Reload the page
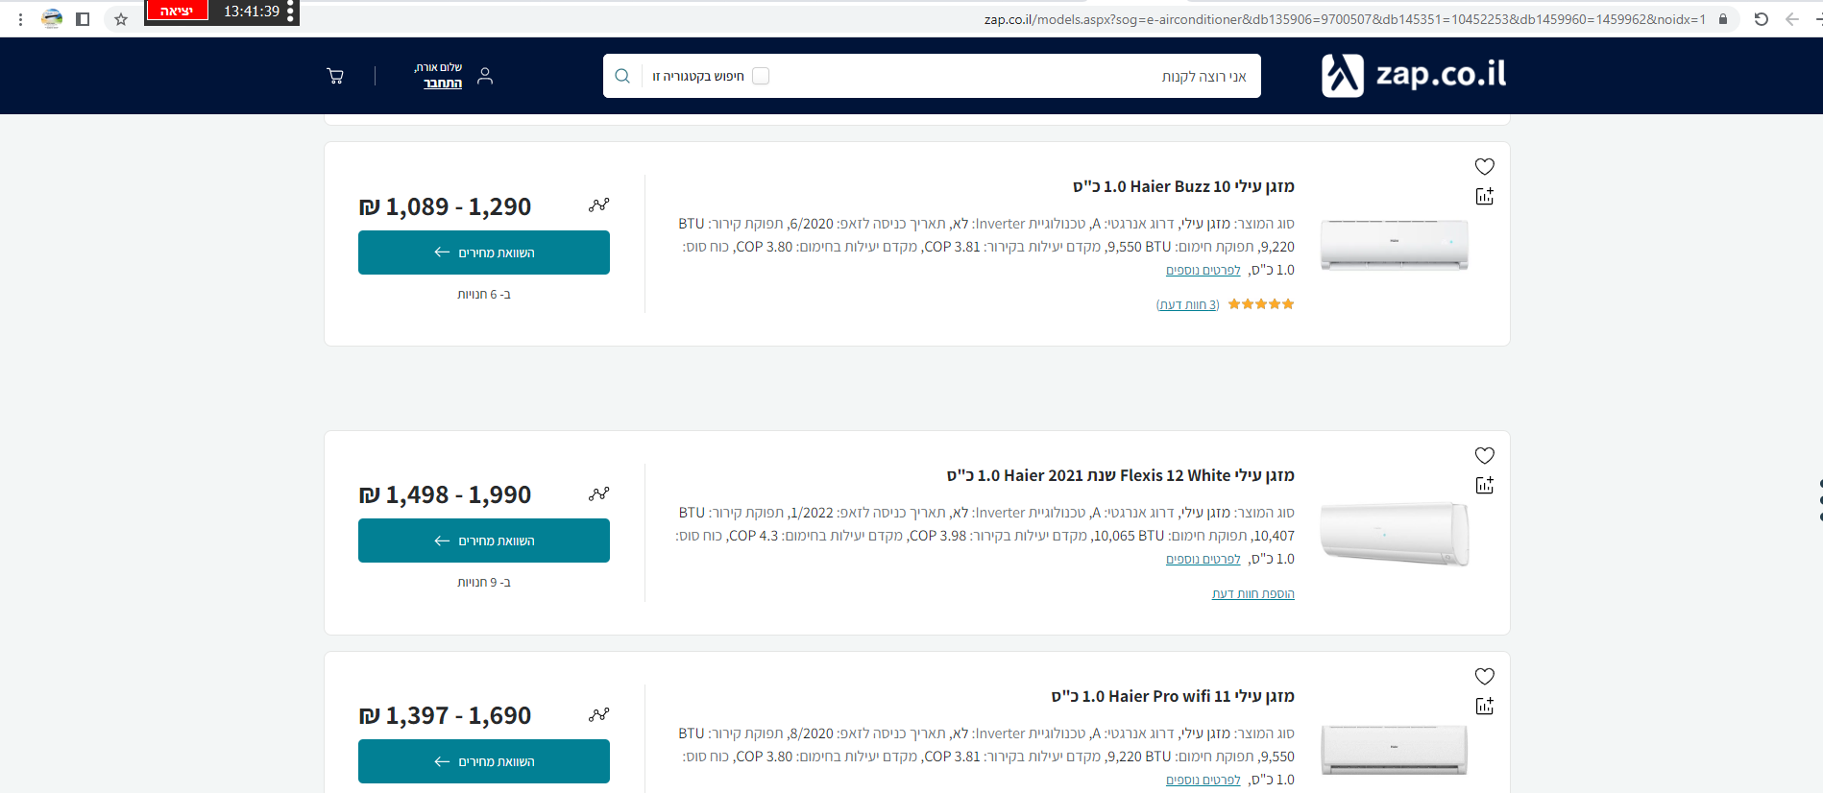The height and width of the screenshot is (793, 1823). (1762, 19)
